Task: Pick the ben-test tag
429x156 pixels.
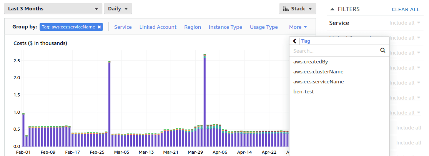Action: click(x=304, y=91)
